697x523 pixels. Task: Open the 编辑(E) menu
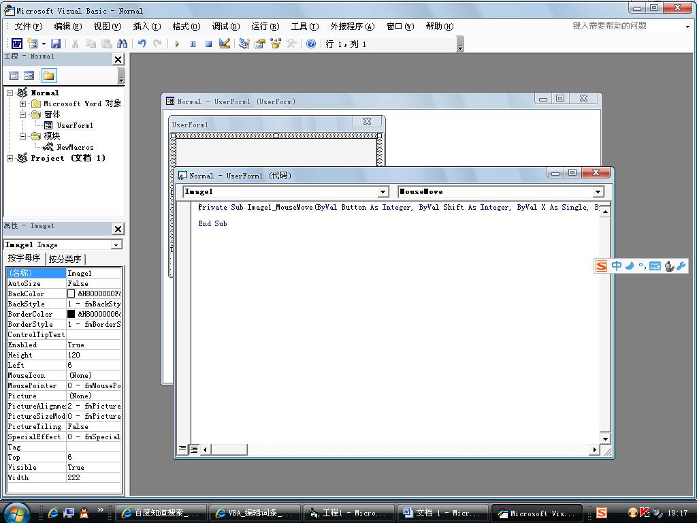click(x=68, y=27)
